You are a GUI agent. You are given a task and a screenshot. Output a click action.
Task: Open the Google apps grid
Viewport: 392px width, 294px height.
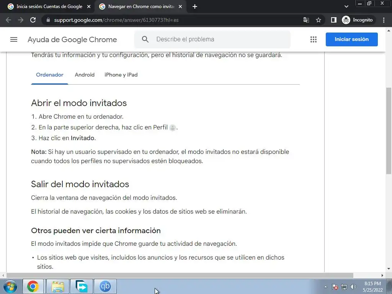(x=314, y=39)
